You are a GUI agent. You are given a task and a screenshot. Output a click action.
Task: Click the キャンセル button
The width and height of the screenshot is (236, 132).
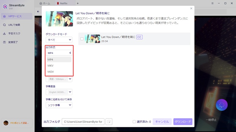point(162,122)
